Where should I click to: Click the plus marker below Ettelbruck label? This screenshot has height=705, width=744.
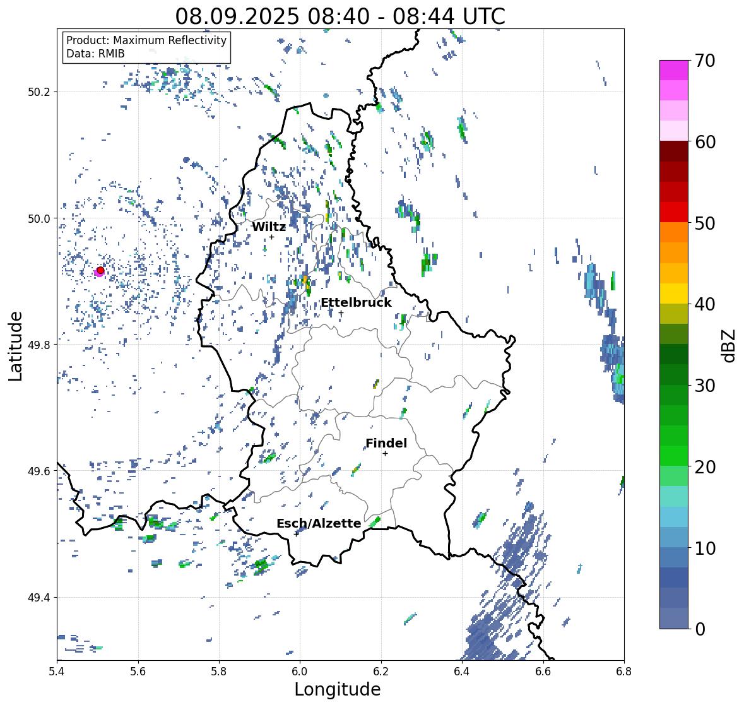pos(341,313)
